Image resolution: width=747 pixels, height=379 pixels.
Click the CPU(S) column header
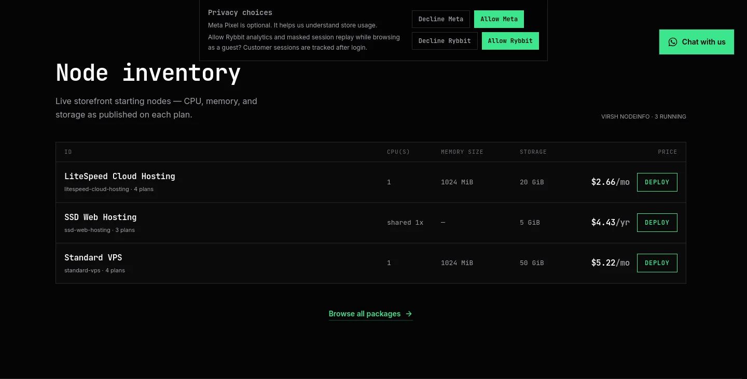(x=398, y=152)
